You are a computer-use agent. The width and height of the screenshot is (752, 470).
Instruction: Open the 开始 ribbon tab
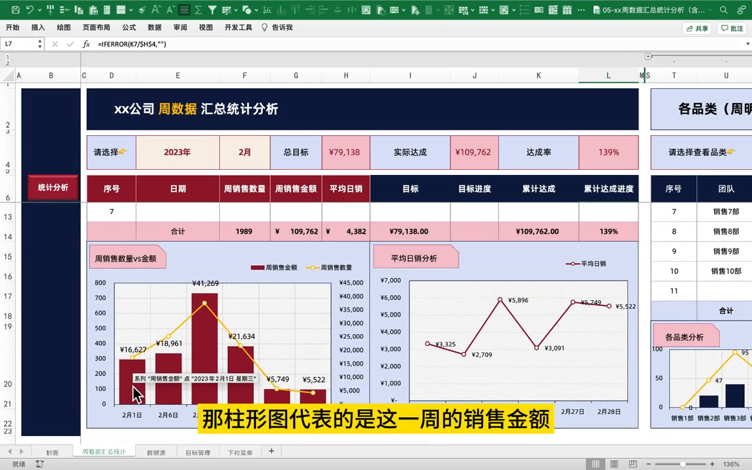pyautogui.click(x=12, y=27)
